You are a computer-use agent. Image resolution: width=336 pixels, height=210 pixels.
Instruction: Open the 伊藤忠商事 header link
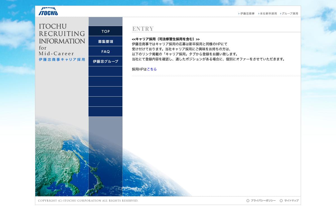click(247, 13)
